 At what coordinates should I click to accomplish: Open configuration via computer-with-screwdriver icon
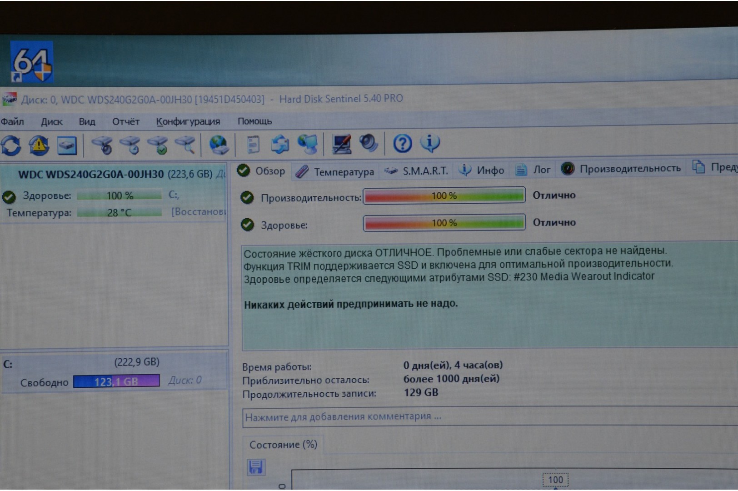click(341, 144)
